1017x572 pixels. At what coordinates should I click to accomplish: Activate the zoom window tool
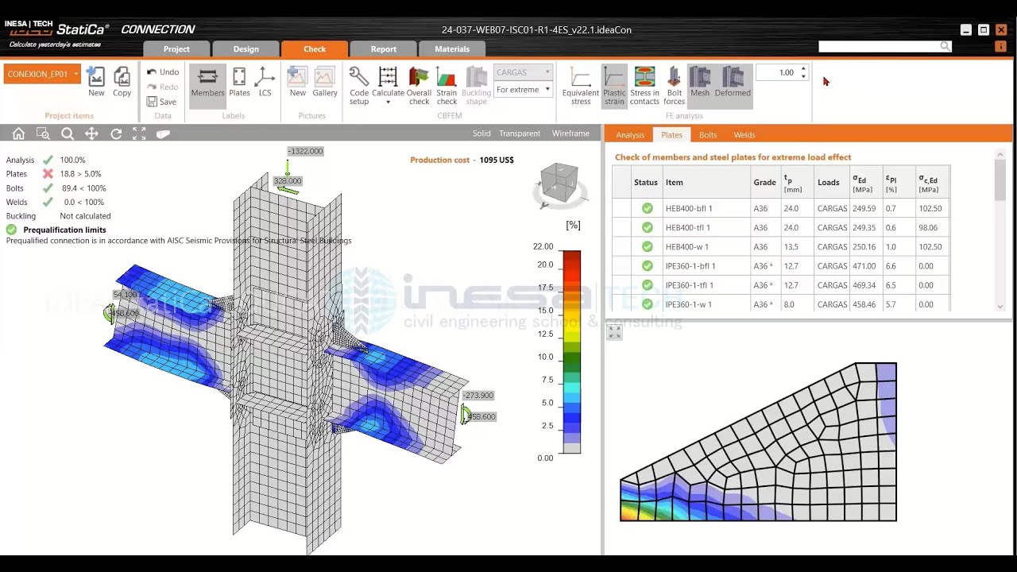click(x=43, y=133)
